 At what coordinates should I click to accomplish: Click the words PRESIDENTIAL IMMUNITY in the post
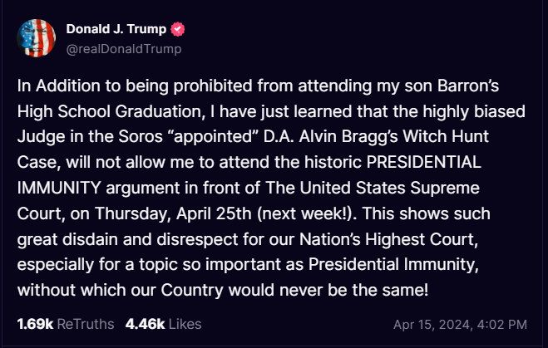[x=423, y=162]
